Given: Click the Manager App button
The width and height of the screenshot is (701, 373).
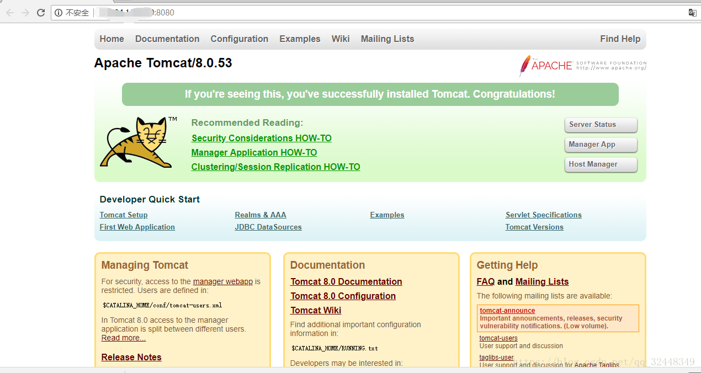Looking at the screenshot, I should point(601,145).
